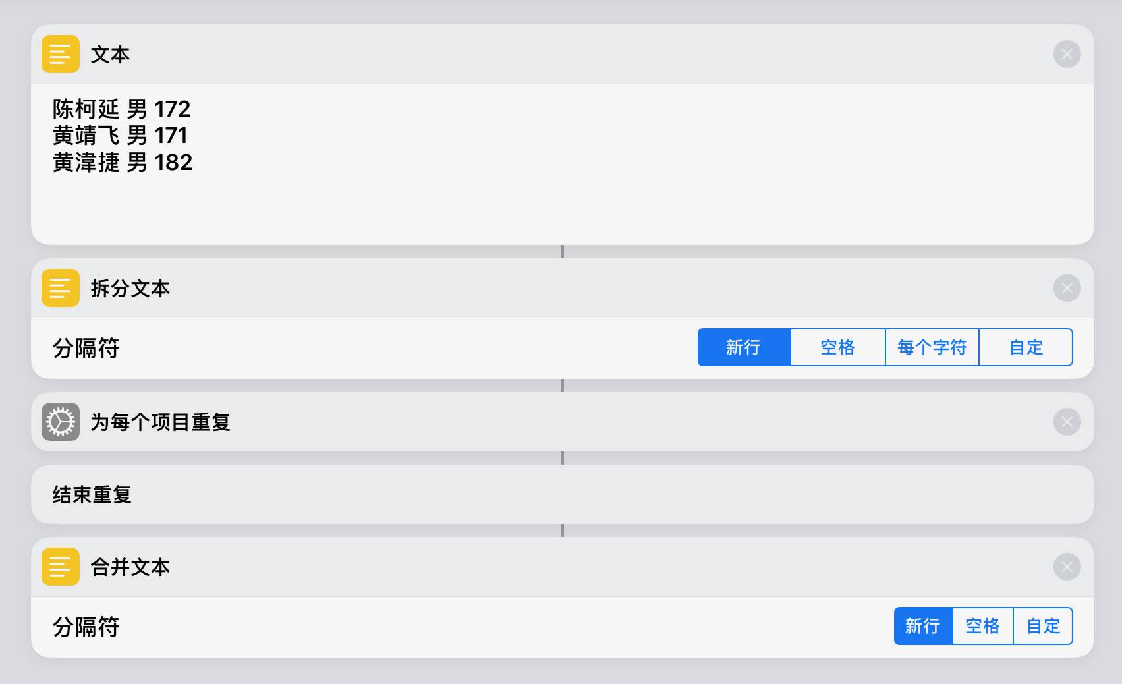Click the 合并文本 action header title
The image size is (1122, 684).
(x=130, y=567)
